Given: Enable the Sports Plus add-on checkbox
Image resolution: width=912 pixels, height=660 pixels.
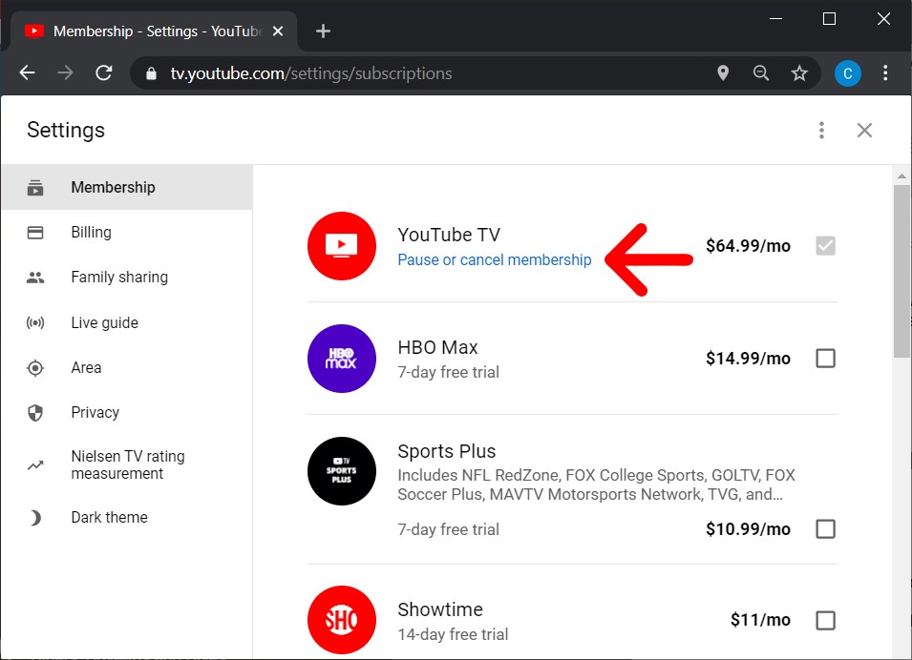Looking at the screenshot, I should (x=825, y=528).
